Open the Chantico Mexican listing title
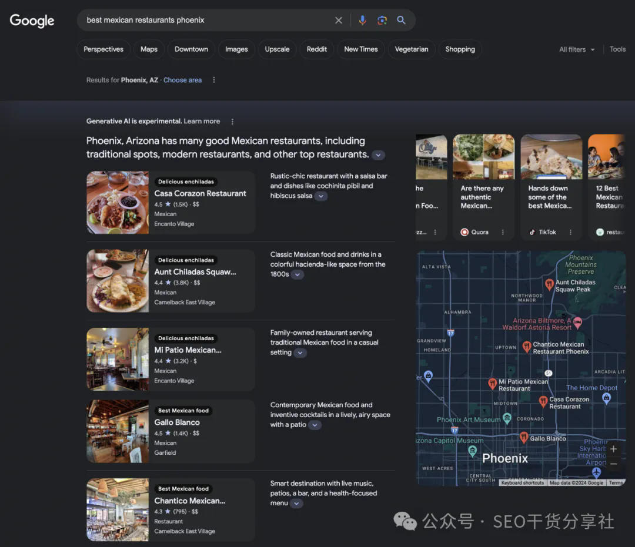Screen dimensions: 635x547 click(x=189, y=501)
